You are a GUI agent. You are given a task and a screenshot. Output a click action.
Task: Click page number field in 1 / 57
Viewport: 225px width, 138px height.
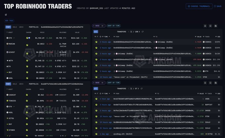point(131,89)
